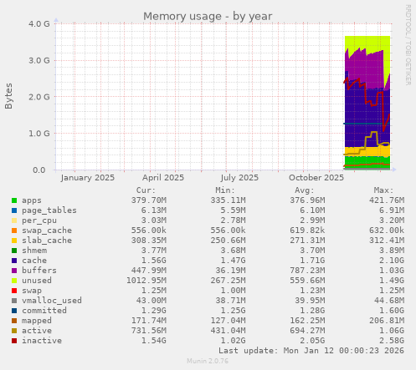Screen dimensions: 416x370
Task: Click the pale yellow per_cpu legend swatch
Action: 14,220
